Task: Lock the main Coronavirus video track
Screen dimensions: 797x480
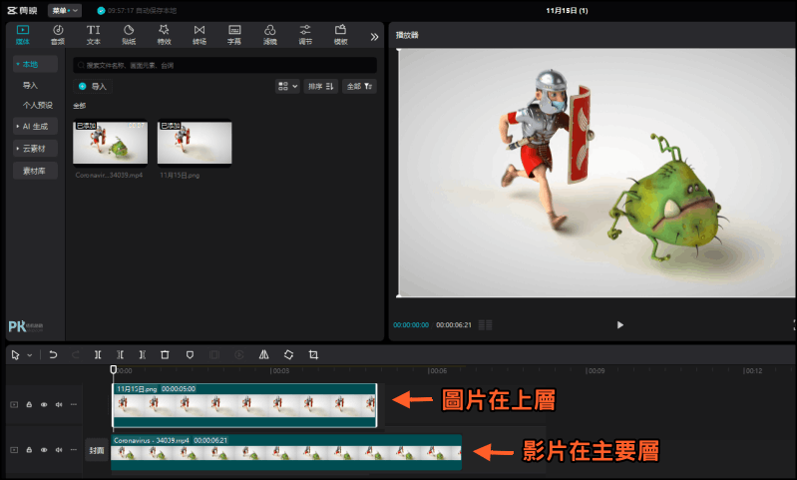Action: click(29, 450)
